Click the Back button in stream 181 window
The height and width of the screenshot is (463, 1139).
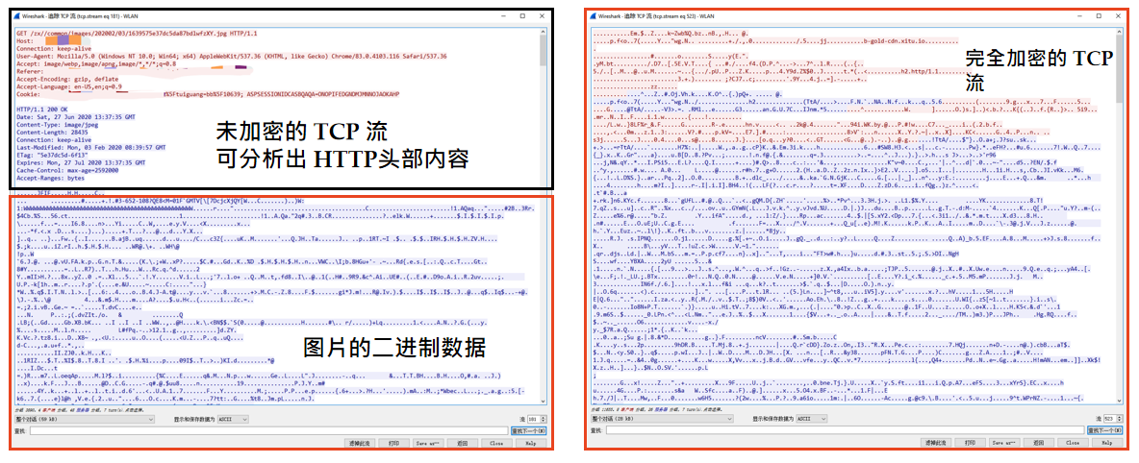tap(462, 443)
